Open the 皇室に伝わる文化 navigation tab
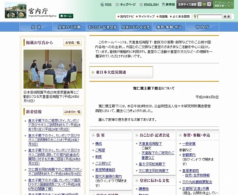 click(x=136, y=27)
